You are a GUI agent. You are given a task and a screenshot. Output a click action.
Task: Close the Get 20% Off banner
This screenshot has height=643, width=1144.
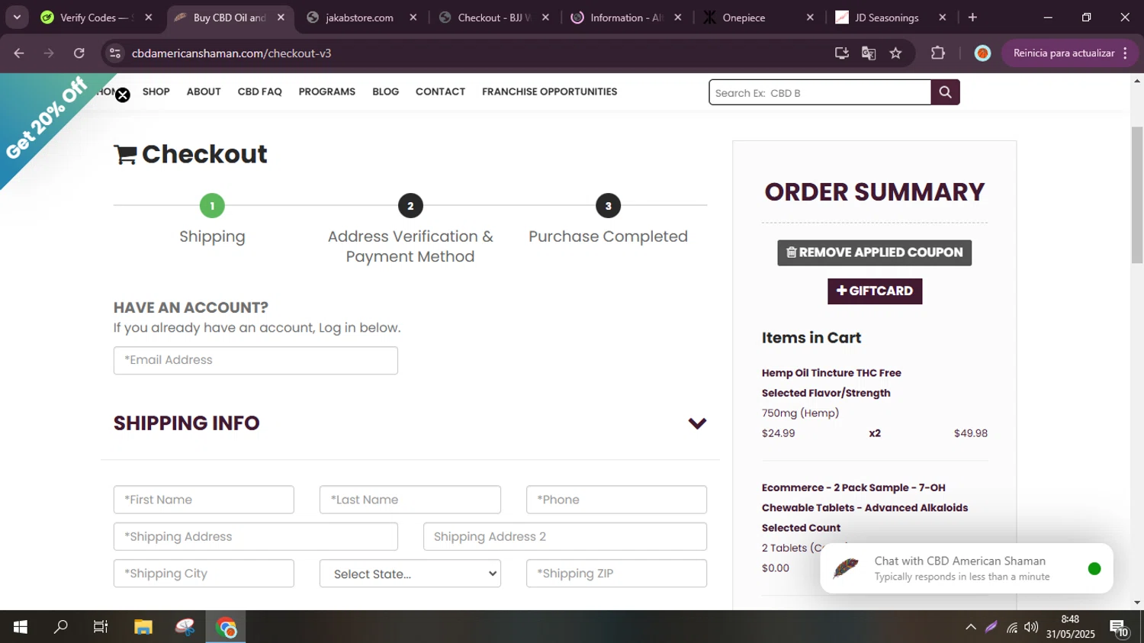click(123, 95)
